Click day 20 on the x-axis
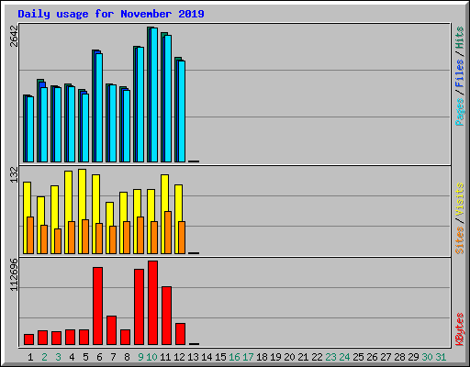470x367 pixels. pos(289,357)
